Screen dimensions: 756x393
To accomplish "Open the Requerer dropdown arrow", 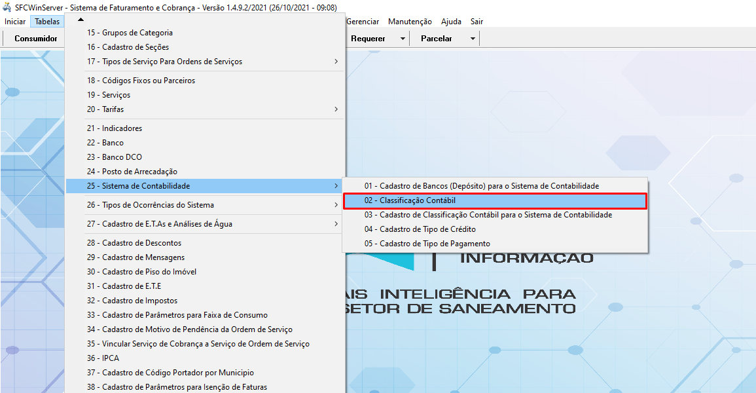I will (403, 39).
